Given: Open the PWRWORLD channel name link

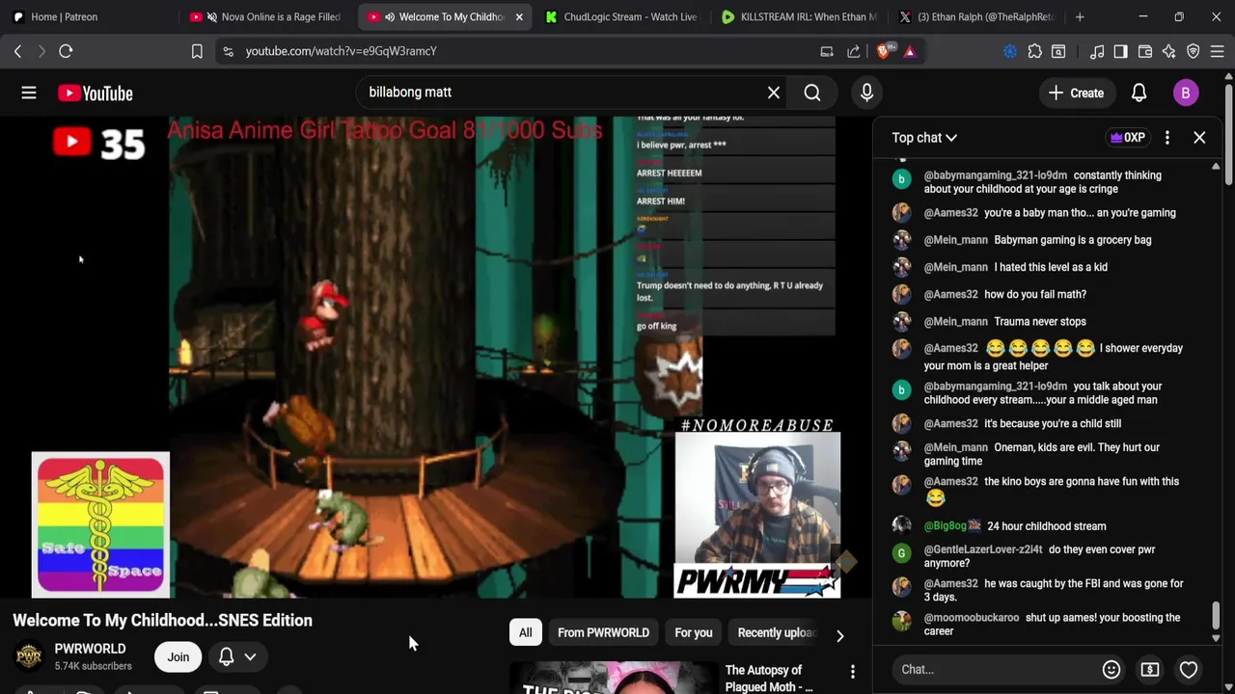Looking at the screenshot, I should [90, 649].
